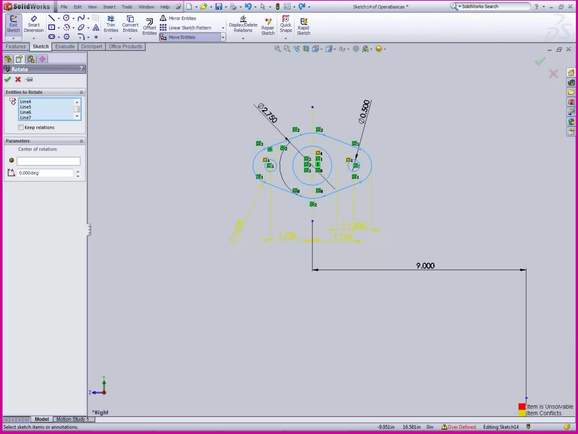Open the Insert menu

click(109, 7)
